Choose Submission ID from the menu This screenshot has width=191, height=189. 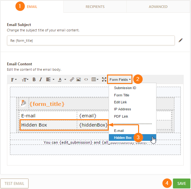pyautogui.click(x=125, y=88)
